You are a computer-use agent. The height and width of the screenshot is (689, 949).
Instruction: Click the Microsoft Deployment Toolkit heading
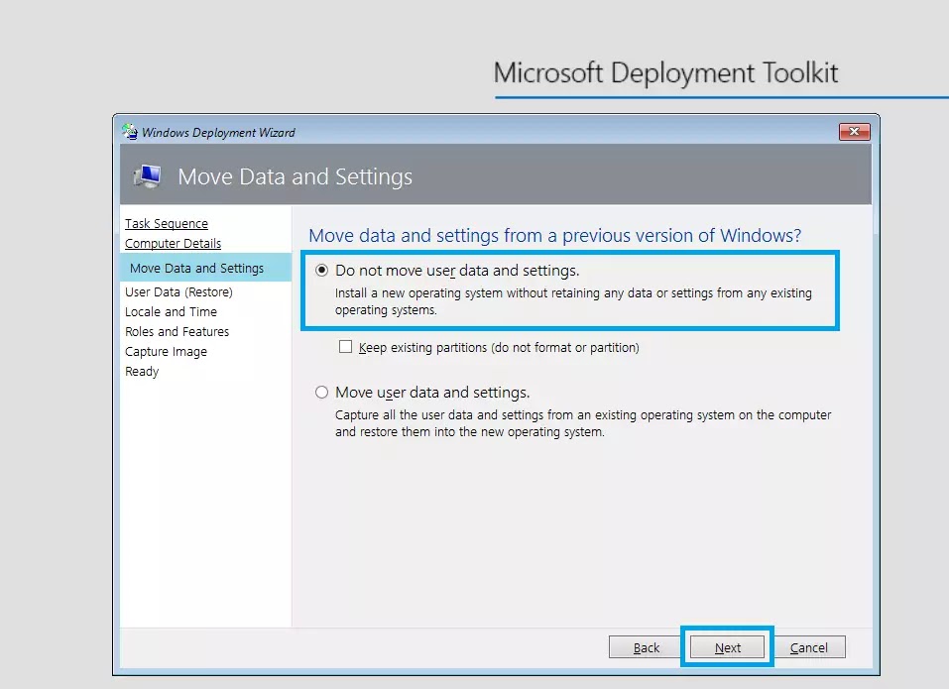(665, 73)
